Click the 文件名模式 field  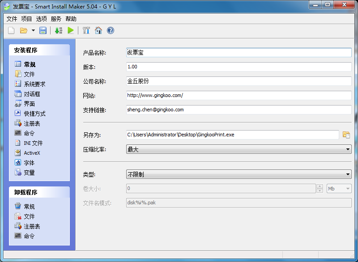pos(239,203)
